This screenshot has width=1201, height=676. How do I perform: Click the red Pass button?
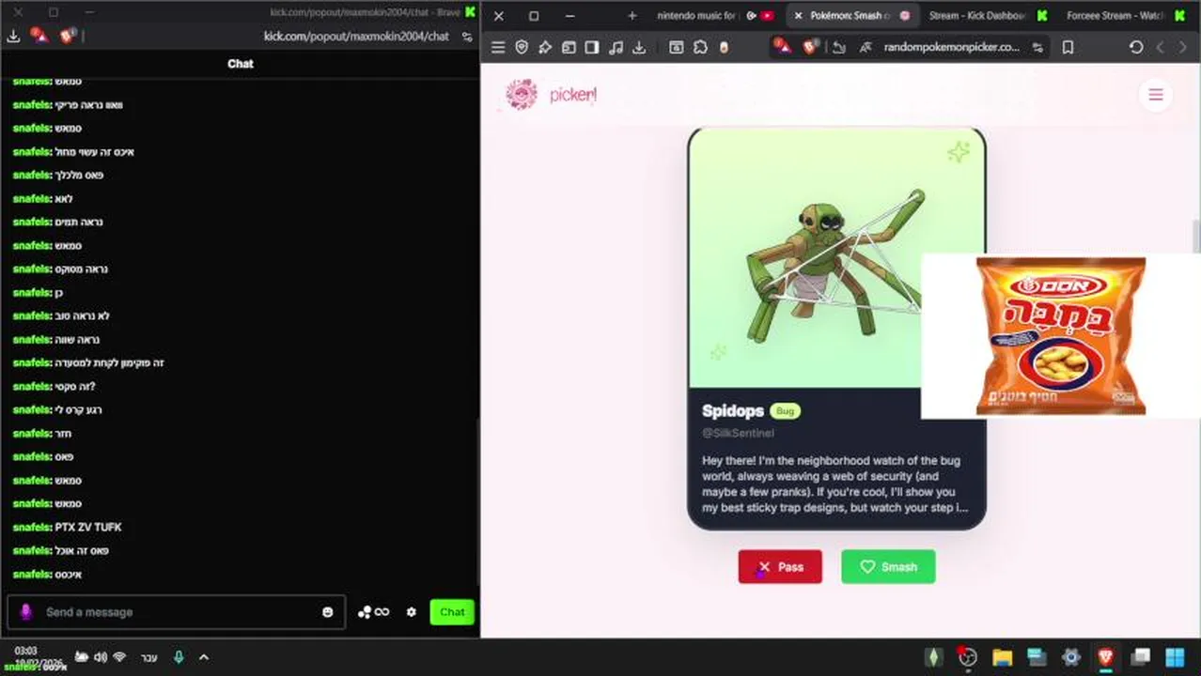click(780, 566)
